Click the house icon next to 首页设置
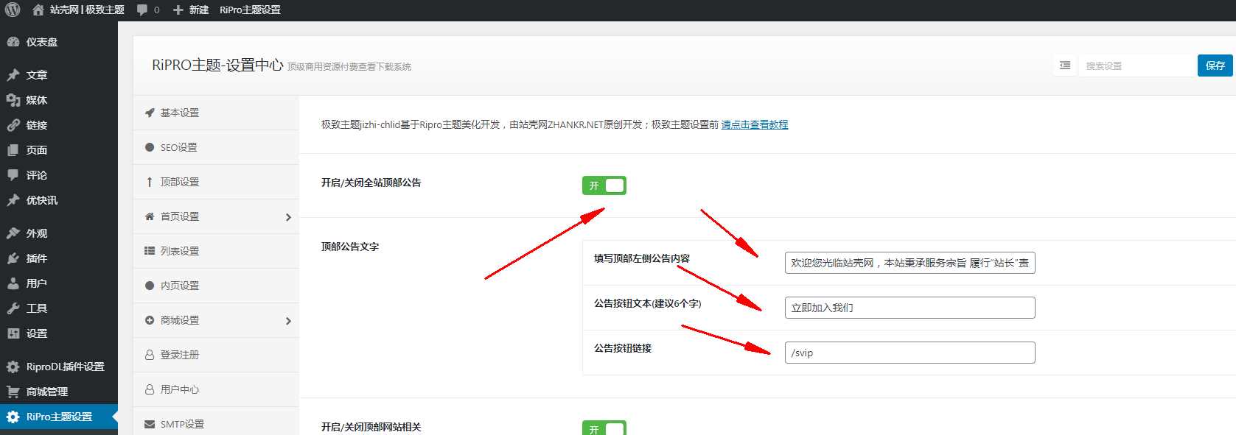 coord(150,216)
